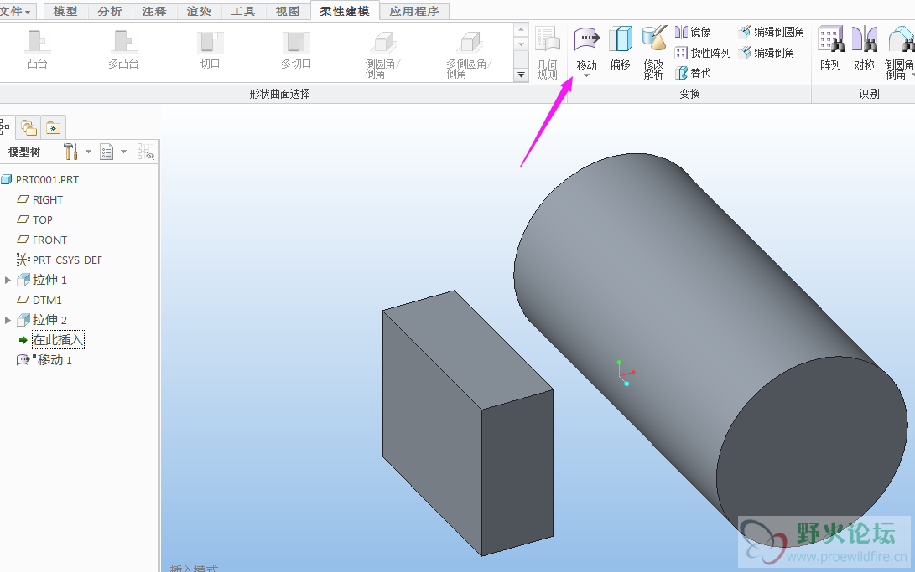Switch to the 工具 (Tools) ribbon tab
Image resolution: width=915 pixels, height=572 pixels.
coord(242,11)
